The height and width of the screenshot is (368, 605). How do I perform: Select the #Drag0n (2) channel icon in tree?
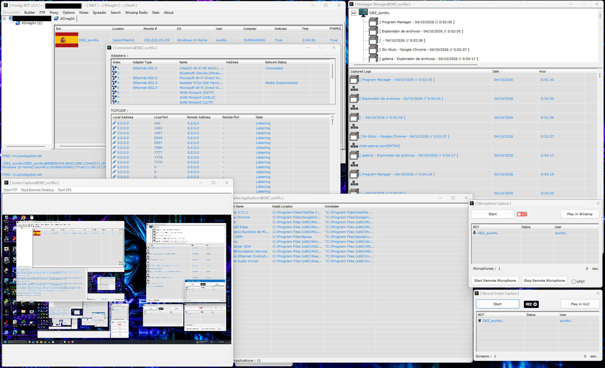18,23
